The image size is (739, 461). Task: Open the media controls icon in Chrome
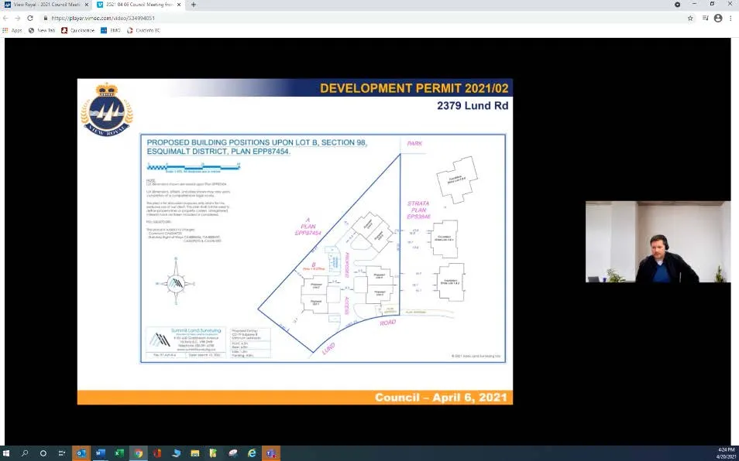coord(705,18)
